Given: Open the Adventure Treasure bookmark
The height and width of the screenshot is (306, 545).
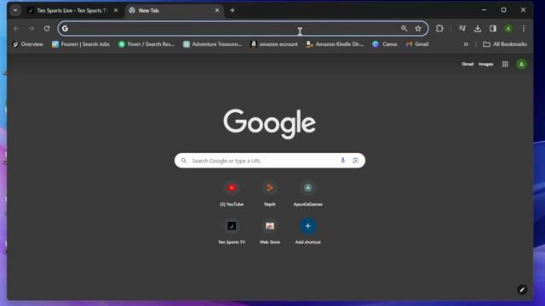Looking at the screenshot, I should (x=212, y=44).
